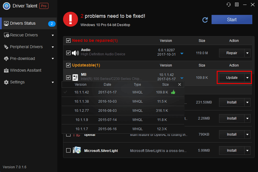
Task: Open the Update button dropdown arrow
Action: click(x=247, y=78)
